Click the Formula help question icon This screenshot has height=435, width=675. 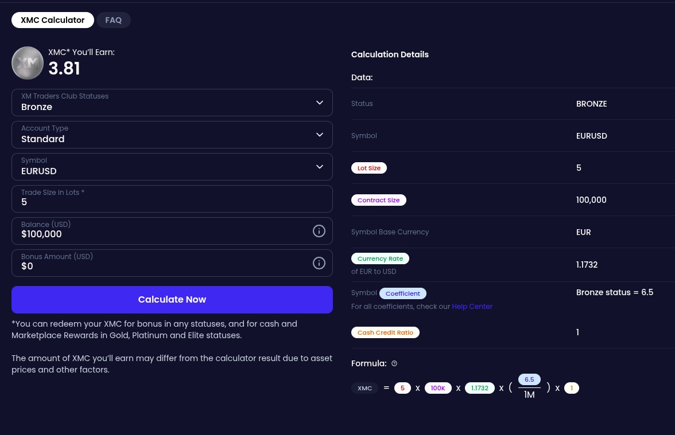(x=394, y=363)
